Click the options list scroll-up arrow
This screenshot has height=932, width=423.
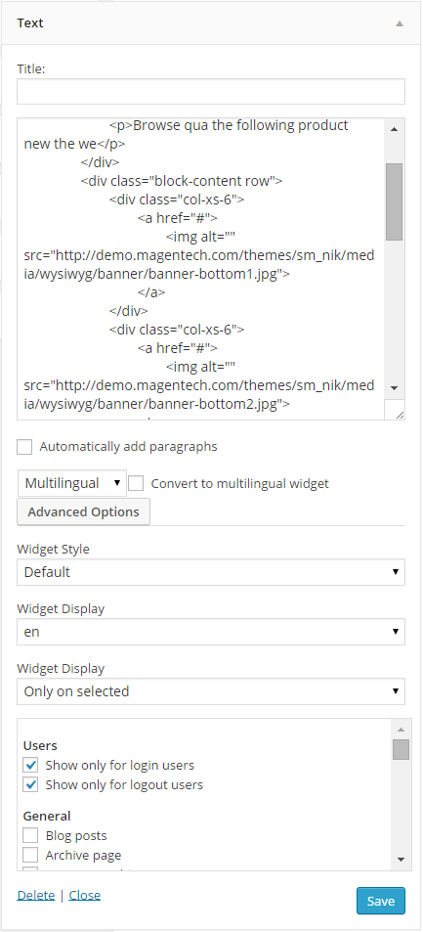pyautogui.click(x=401, y=730)
